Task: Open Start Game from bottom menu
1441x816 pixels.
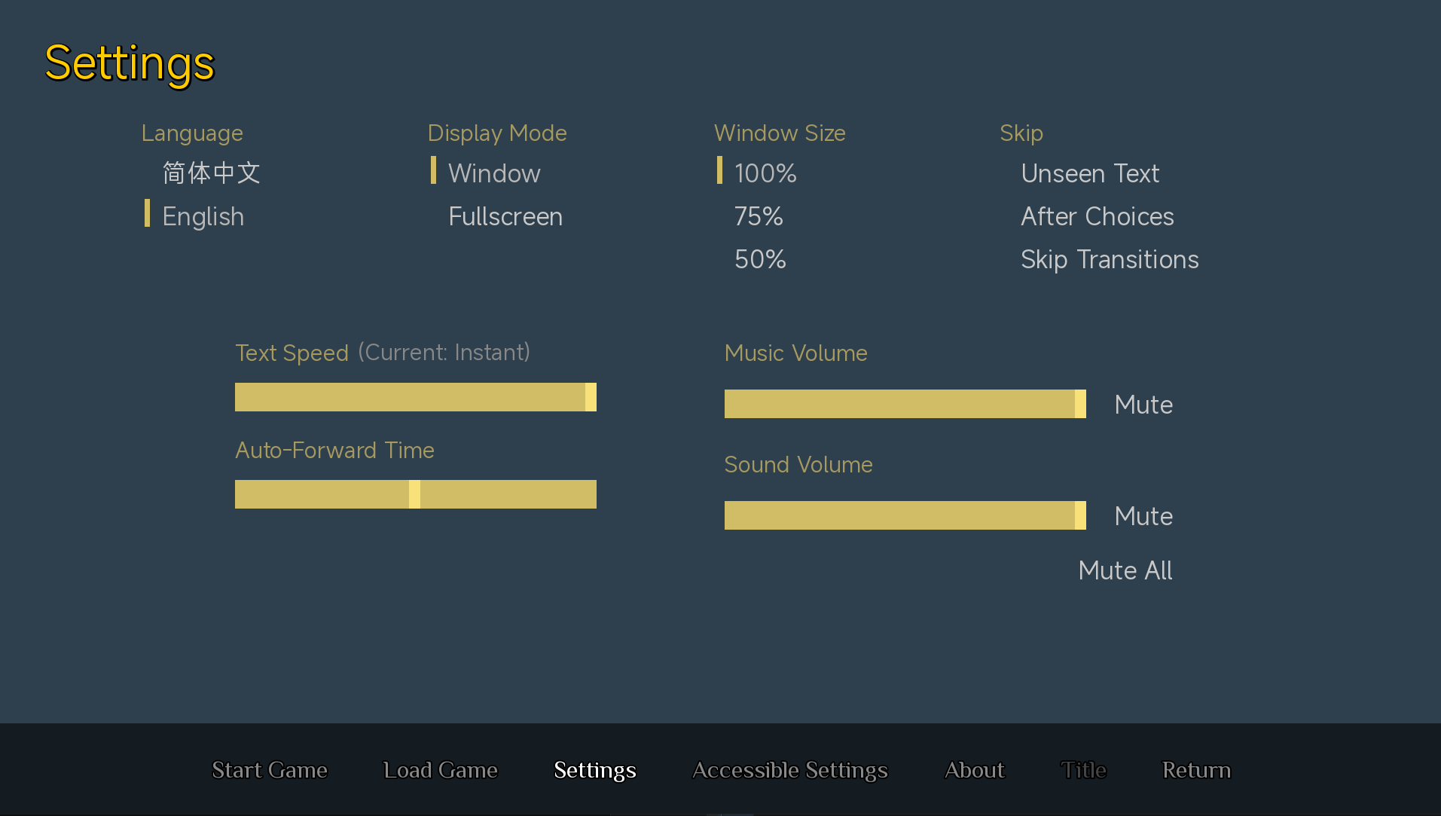Action: pos(269,770)
